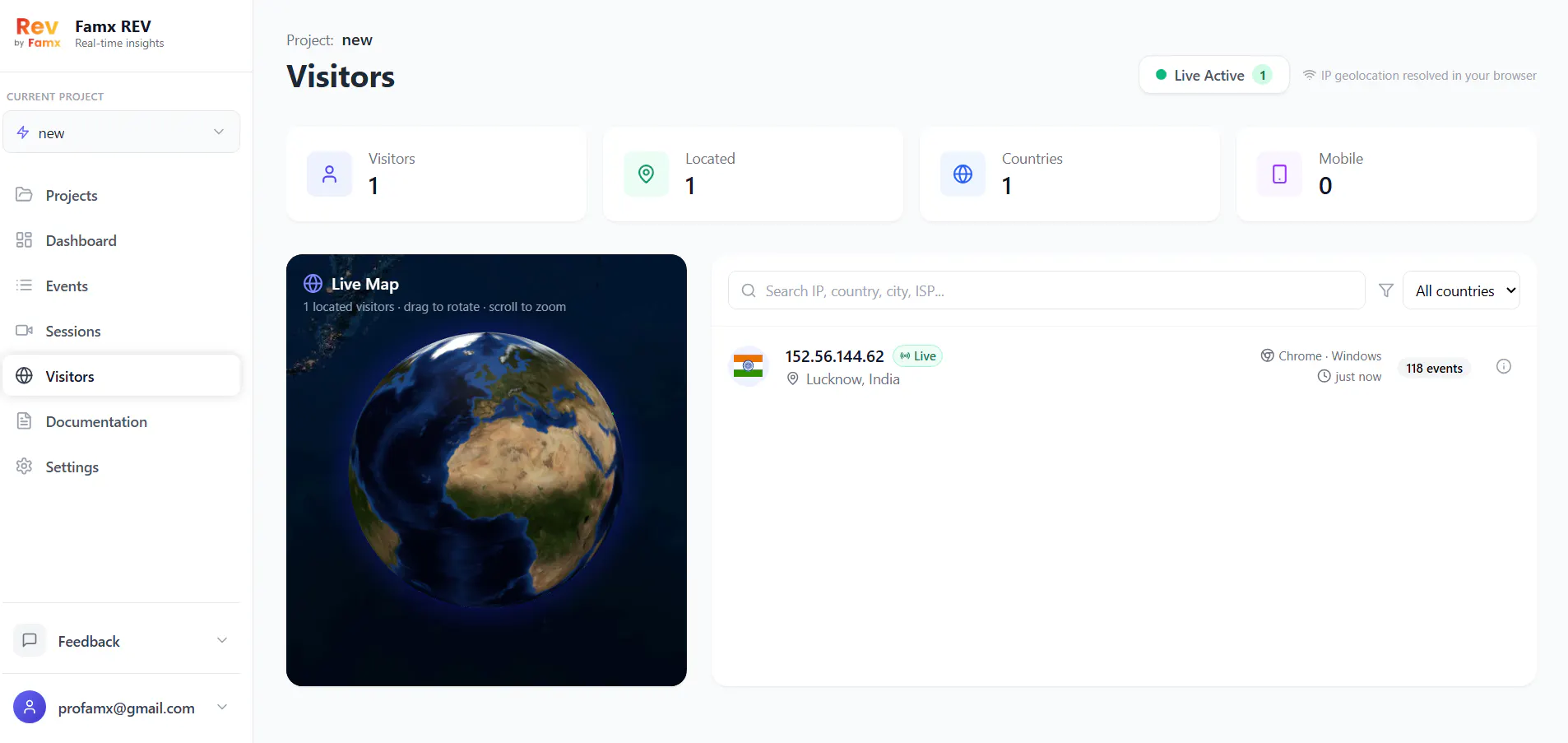
Task: Click the purple user avatar icon
Action: (x=30, y=708)
